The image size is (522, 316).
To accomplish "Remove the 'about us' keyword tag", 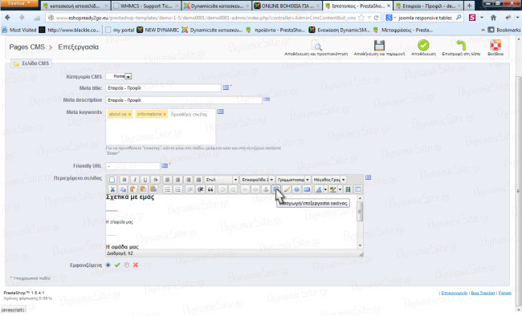I will (x=130, y=115).
